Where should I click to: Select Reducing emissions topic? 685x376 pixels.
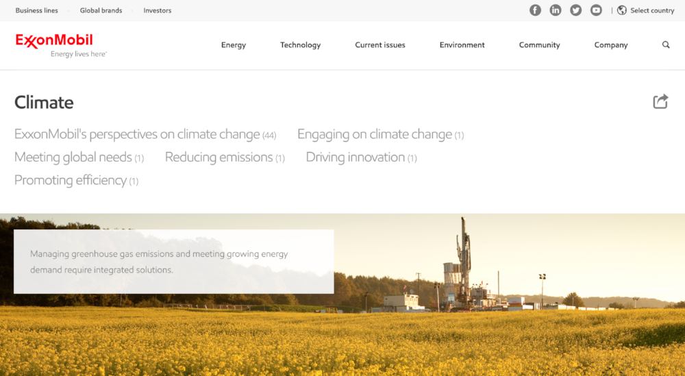[225, 158]
